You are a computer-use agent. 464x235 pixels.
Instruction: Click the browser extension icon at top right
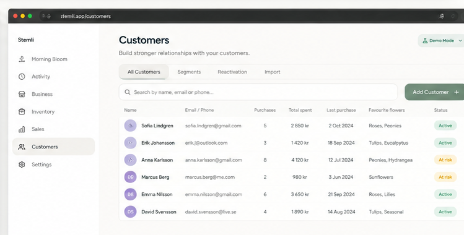(441, 16)
